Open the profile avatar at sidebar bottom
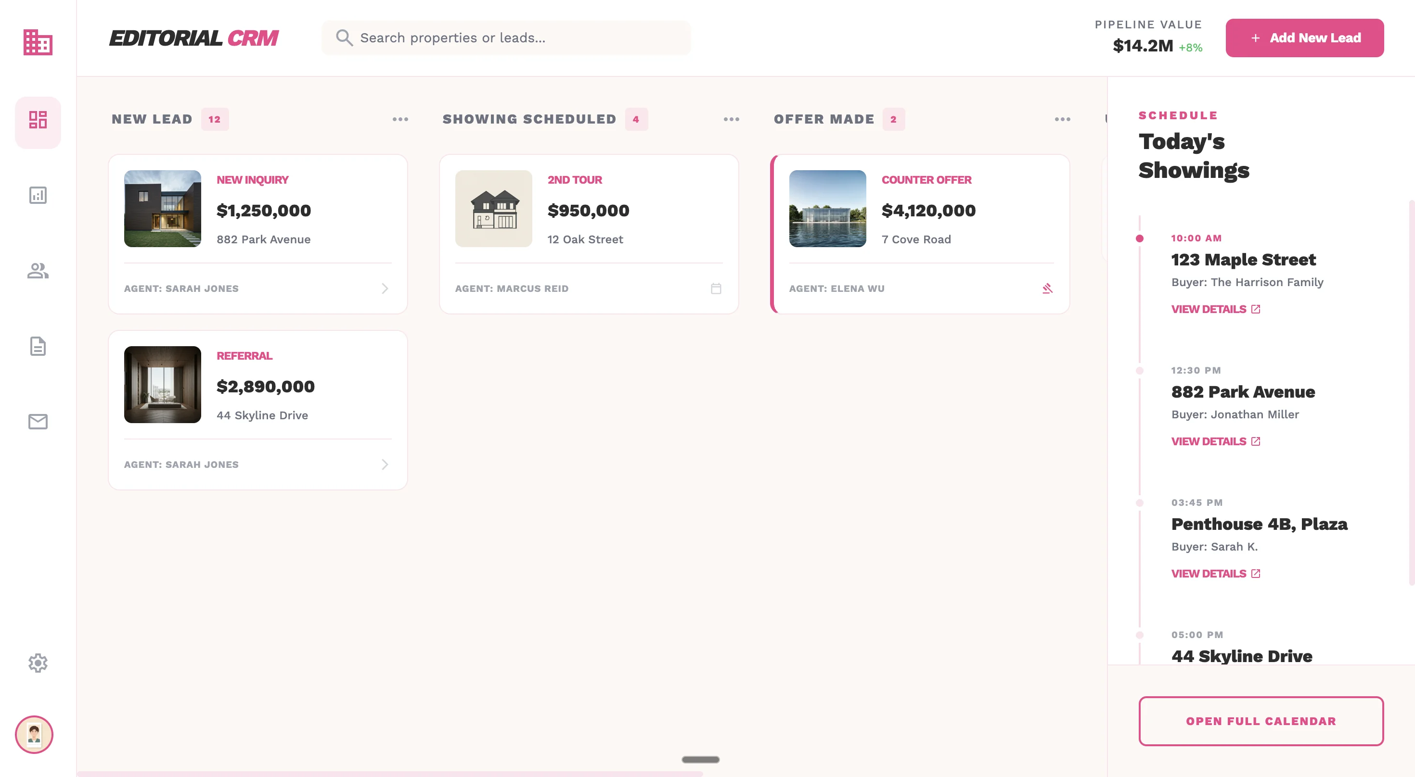This screenshot has width=1415, height=777. (x=35, y=736)
